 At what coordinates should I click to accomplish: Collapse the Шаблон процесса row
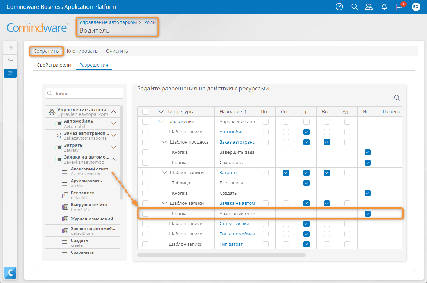click(x=165, y=142)
